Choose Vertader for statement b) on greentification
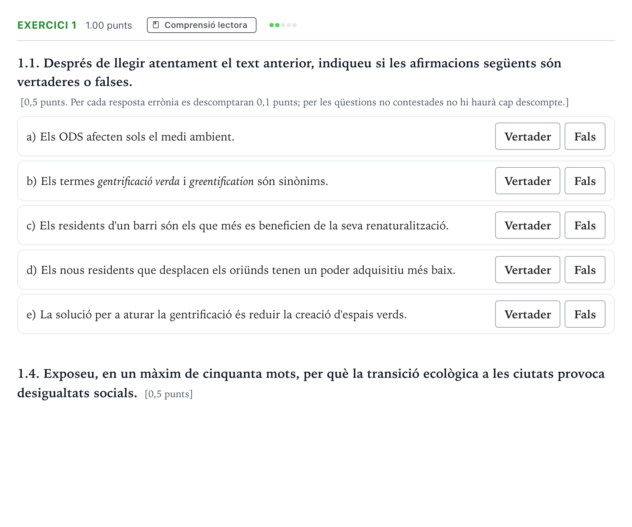 coord(528,181)
